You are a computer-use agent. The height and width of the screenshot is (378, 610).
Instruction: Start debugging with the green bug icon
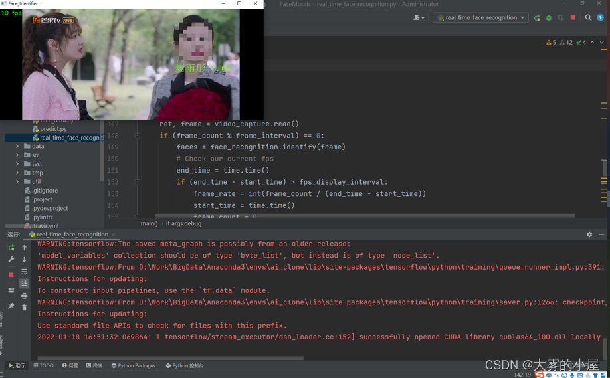(x=548, y=17)
